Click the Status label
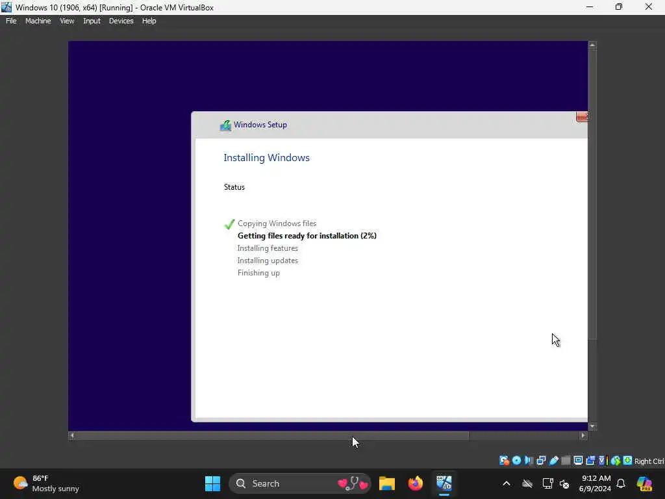 tap(234, 187)
